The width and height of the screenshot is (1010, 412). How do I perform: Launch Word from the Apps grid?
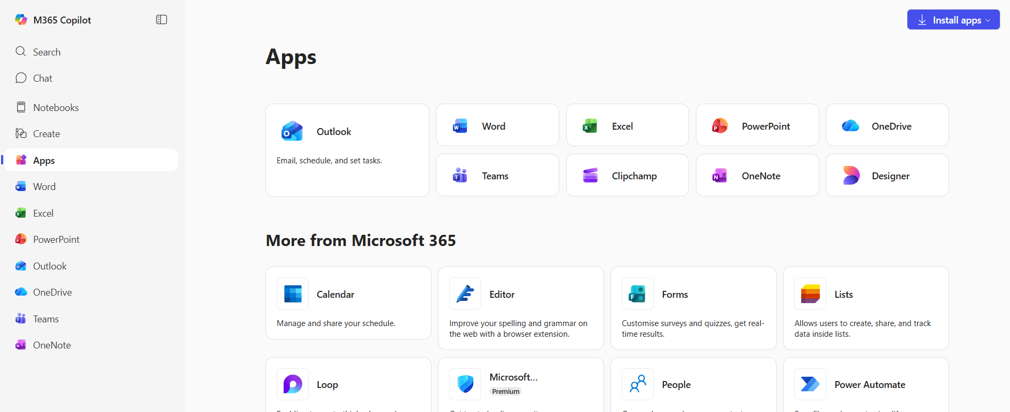[497, 125]
